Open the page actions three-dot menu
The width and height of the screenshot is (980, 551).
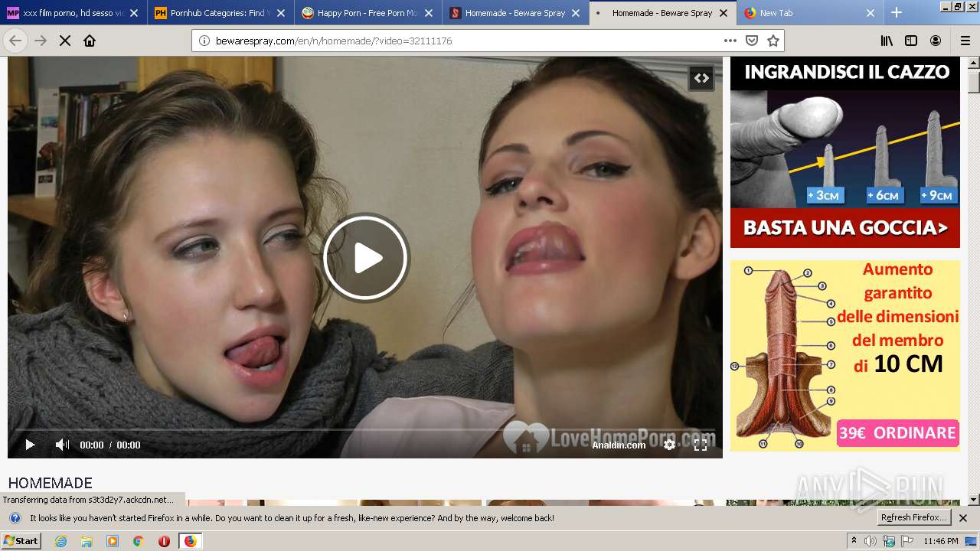point(730,41)
